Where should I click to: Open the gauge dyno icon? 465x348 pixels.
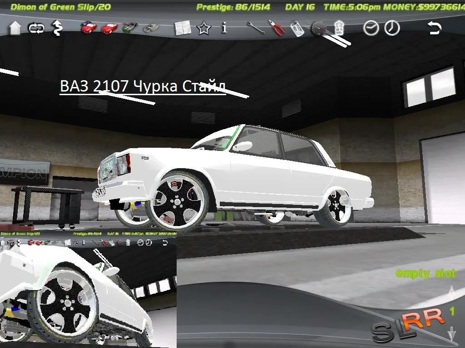pos(318,29)
